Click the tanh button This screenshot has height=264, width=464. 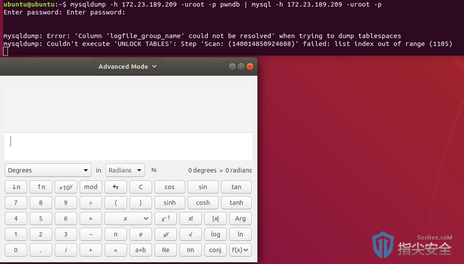[236, 202]
